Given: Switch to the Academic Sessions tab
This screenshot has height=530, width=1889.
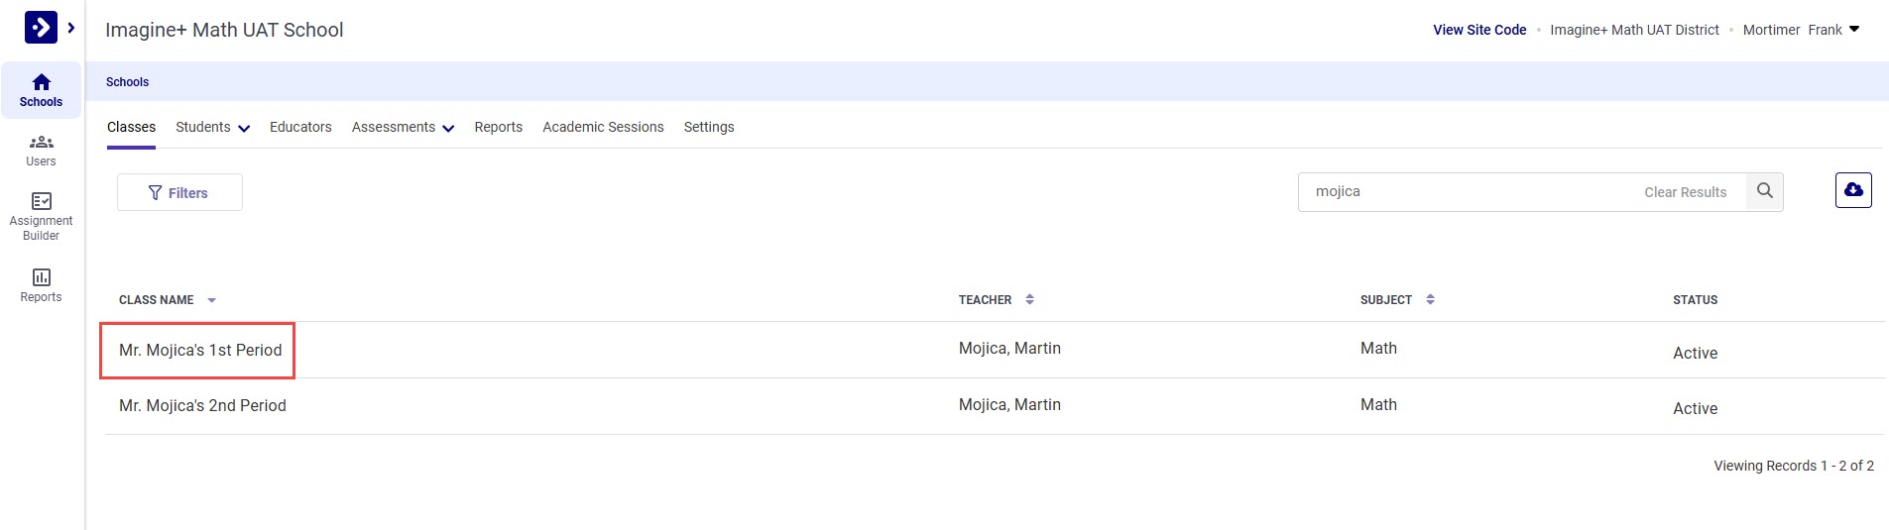Looking at the screenshot, I should point(603,127).
